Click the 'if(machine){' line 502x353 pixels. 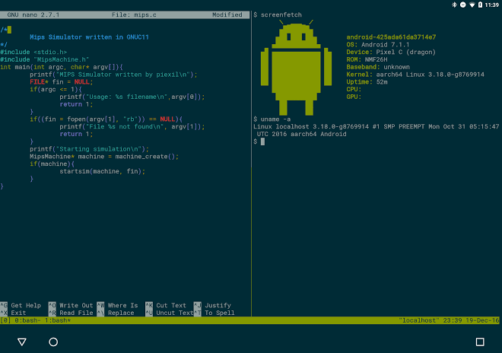52,164
